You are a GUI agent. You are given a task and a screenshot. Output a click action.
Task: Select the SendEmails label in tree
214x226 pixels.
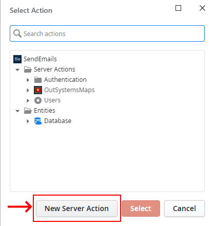click(40, 59)
